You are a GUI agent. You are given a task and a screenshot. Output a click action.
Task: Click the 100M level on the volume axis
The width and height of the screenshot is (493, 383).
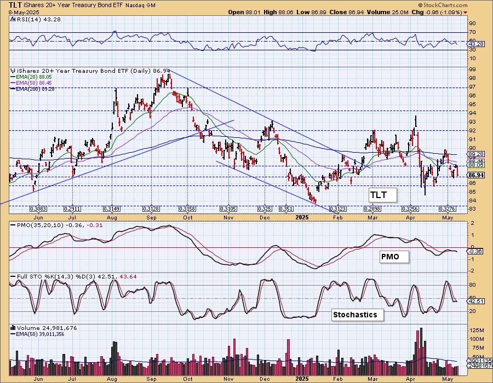pyautogui.click(x=477, y=339)
